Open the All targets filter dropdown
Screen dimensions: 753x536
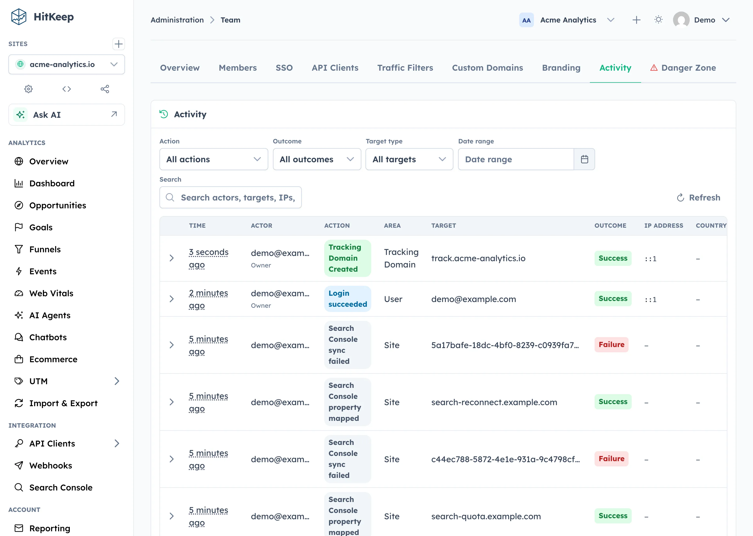click(409, 159)
